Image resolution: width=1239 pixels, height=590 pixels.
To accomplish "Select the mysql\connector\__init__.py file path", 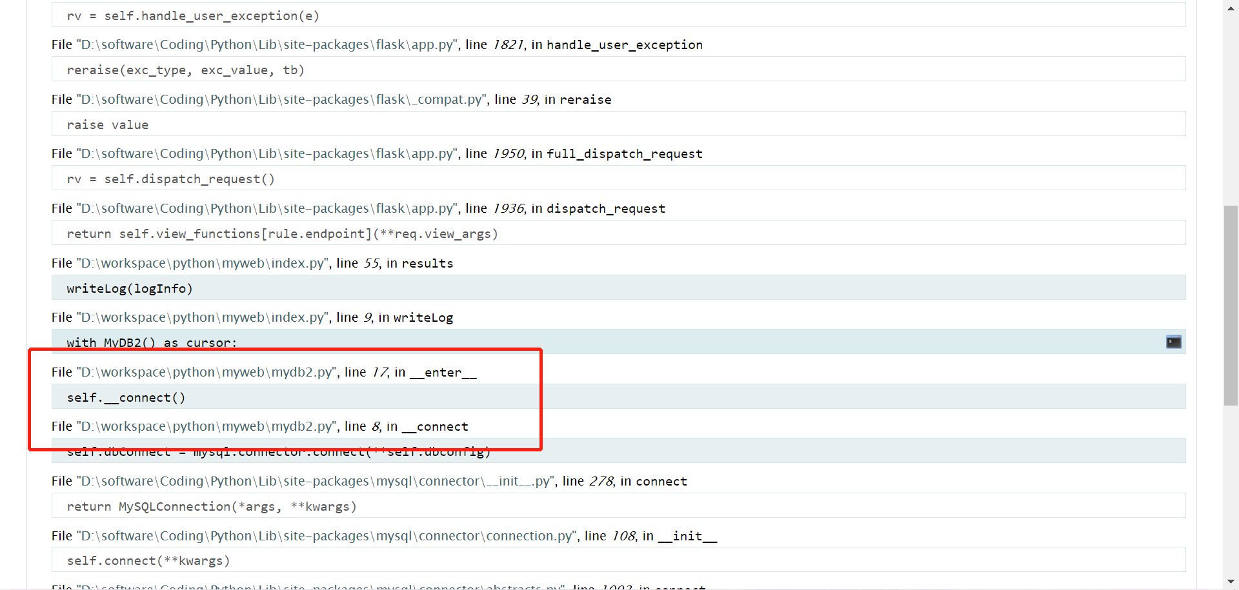I will (x=316, y=481).
